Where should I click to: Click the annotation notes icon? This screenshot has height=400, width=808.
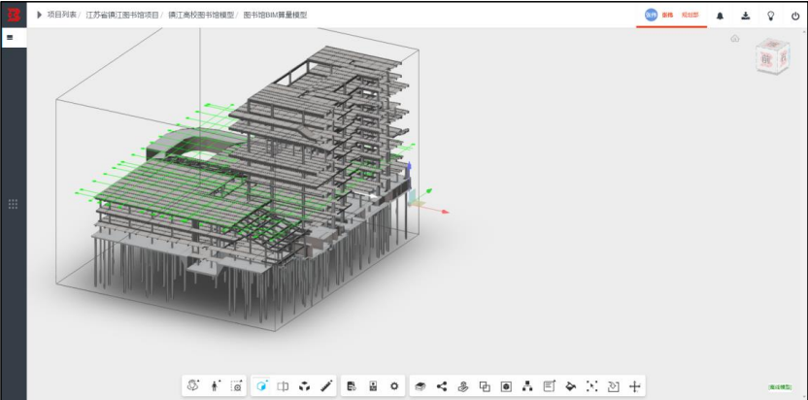click(x=550, y=385)
